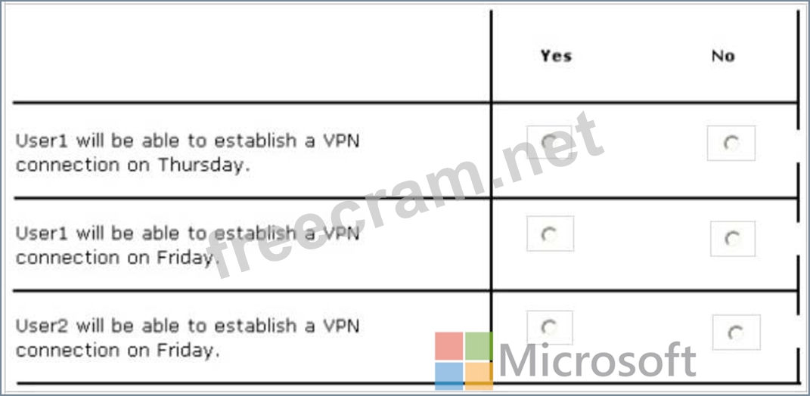Viewport: 810px width, 396px height.
Task: Choose No for User1 VPN connection on Friday
Action: 732,239
